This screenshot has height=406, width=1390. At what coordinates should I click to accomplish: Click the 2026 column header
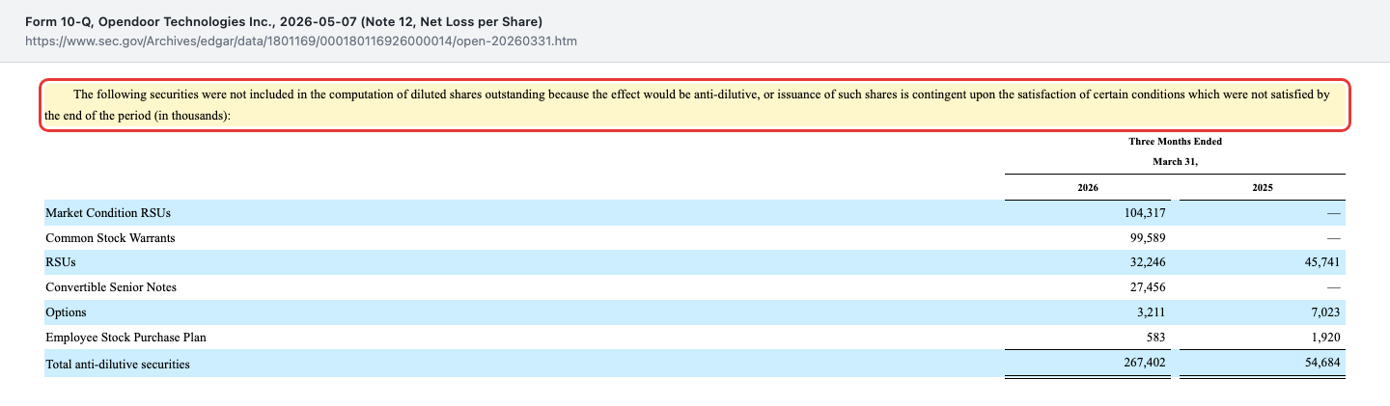click(1088, 187)
